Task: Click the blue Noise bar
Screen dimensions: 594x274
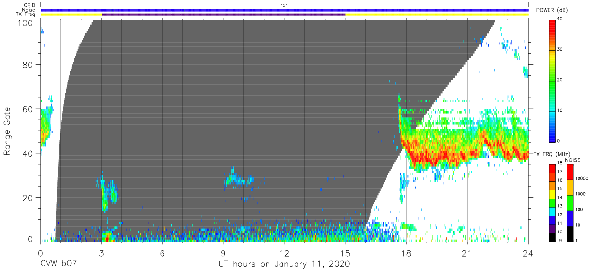Action: click(x=284, y=10)
